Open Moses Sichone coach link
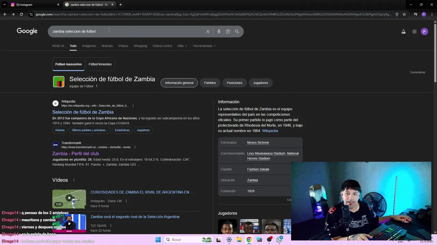 258,143
